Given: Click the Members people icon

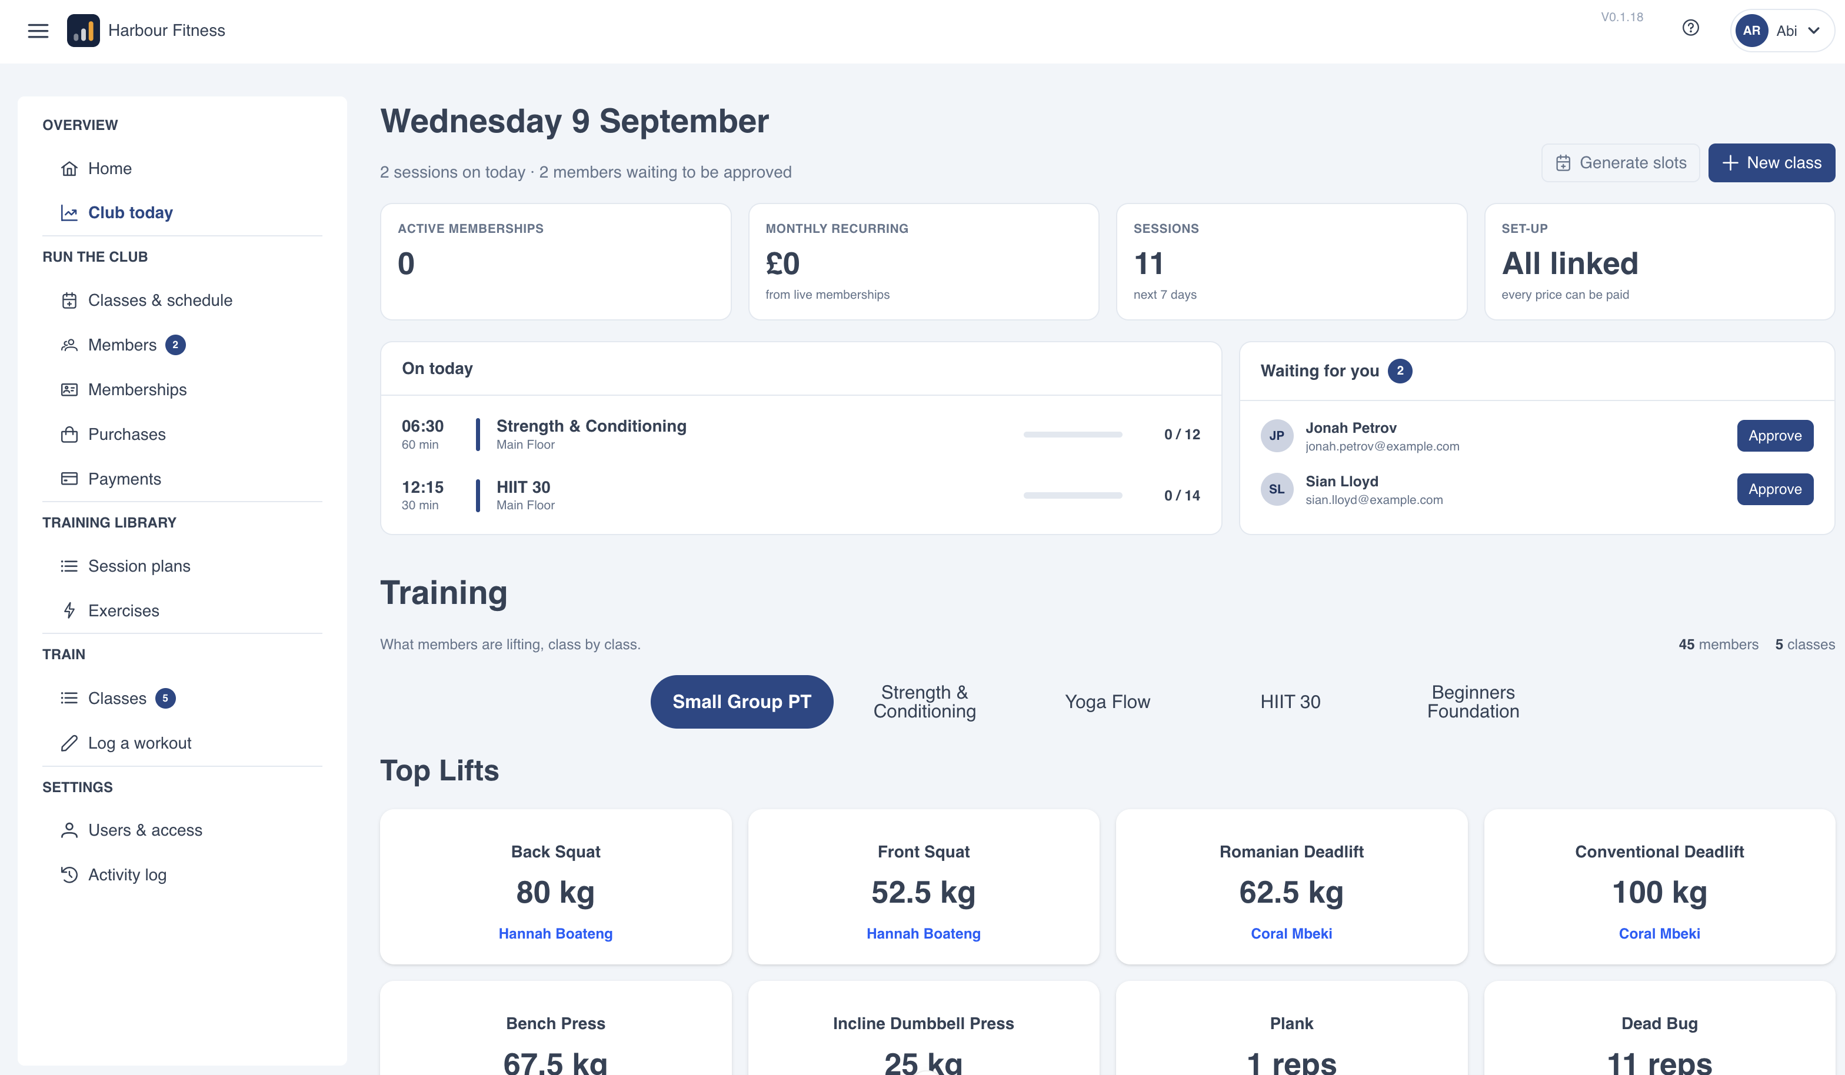Looking at the screenshot, I should point(69,345).
